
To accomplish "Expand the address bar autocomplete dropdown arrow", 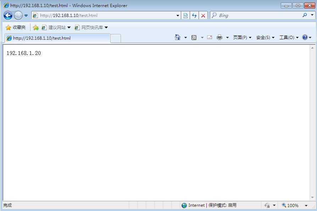I will pyautogui.click(x=178, y=16).
